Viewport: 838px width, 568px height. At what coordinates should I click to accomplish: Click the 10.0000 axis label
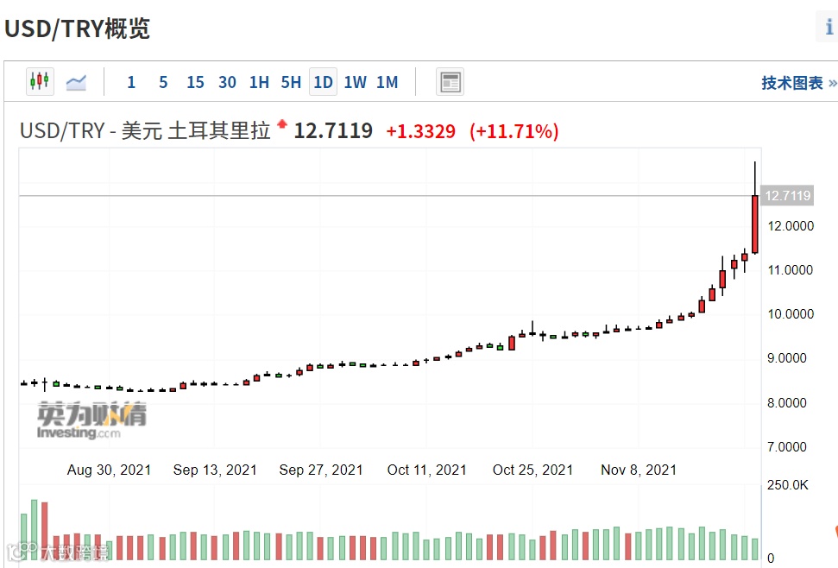tap(791, 313)
